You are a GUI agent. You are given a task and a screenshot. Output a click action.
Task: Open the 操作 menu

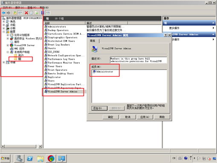20,8
